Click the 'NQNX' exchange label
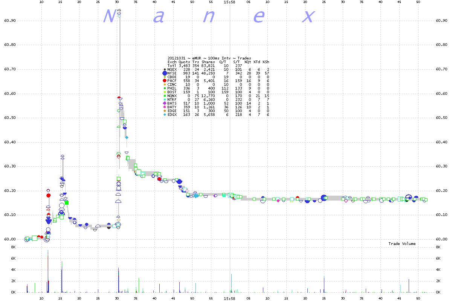 coord(172,96)
